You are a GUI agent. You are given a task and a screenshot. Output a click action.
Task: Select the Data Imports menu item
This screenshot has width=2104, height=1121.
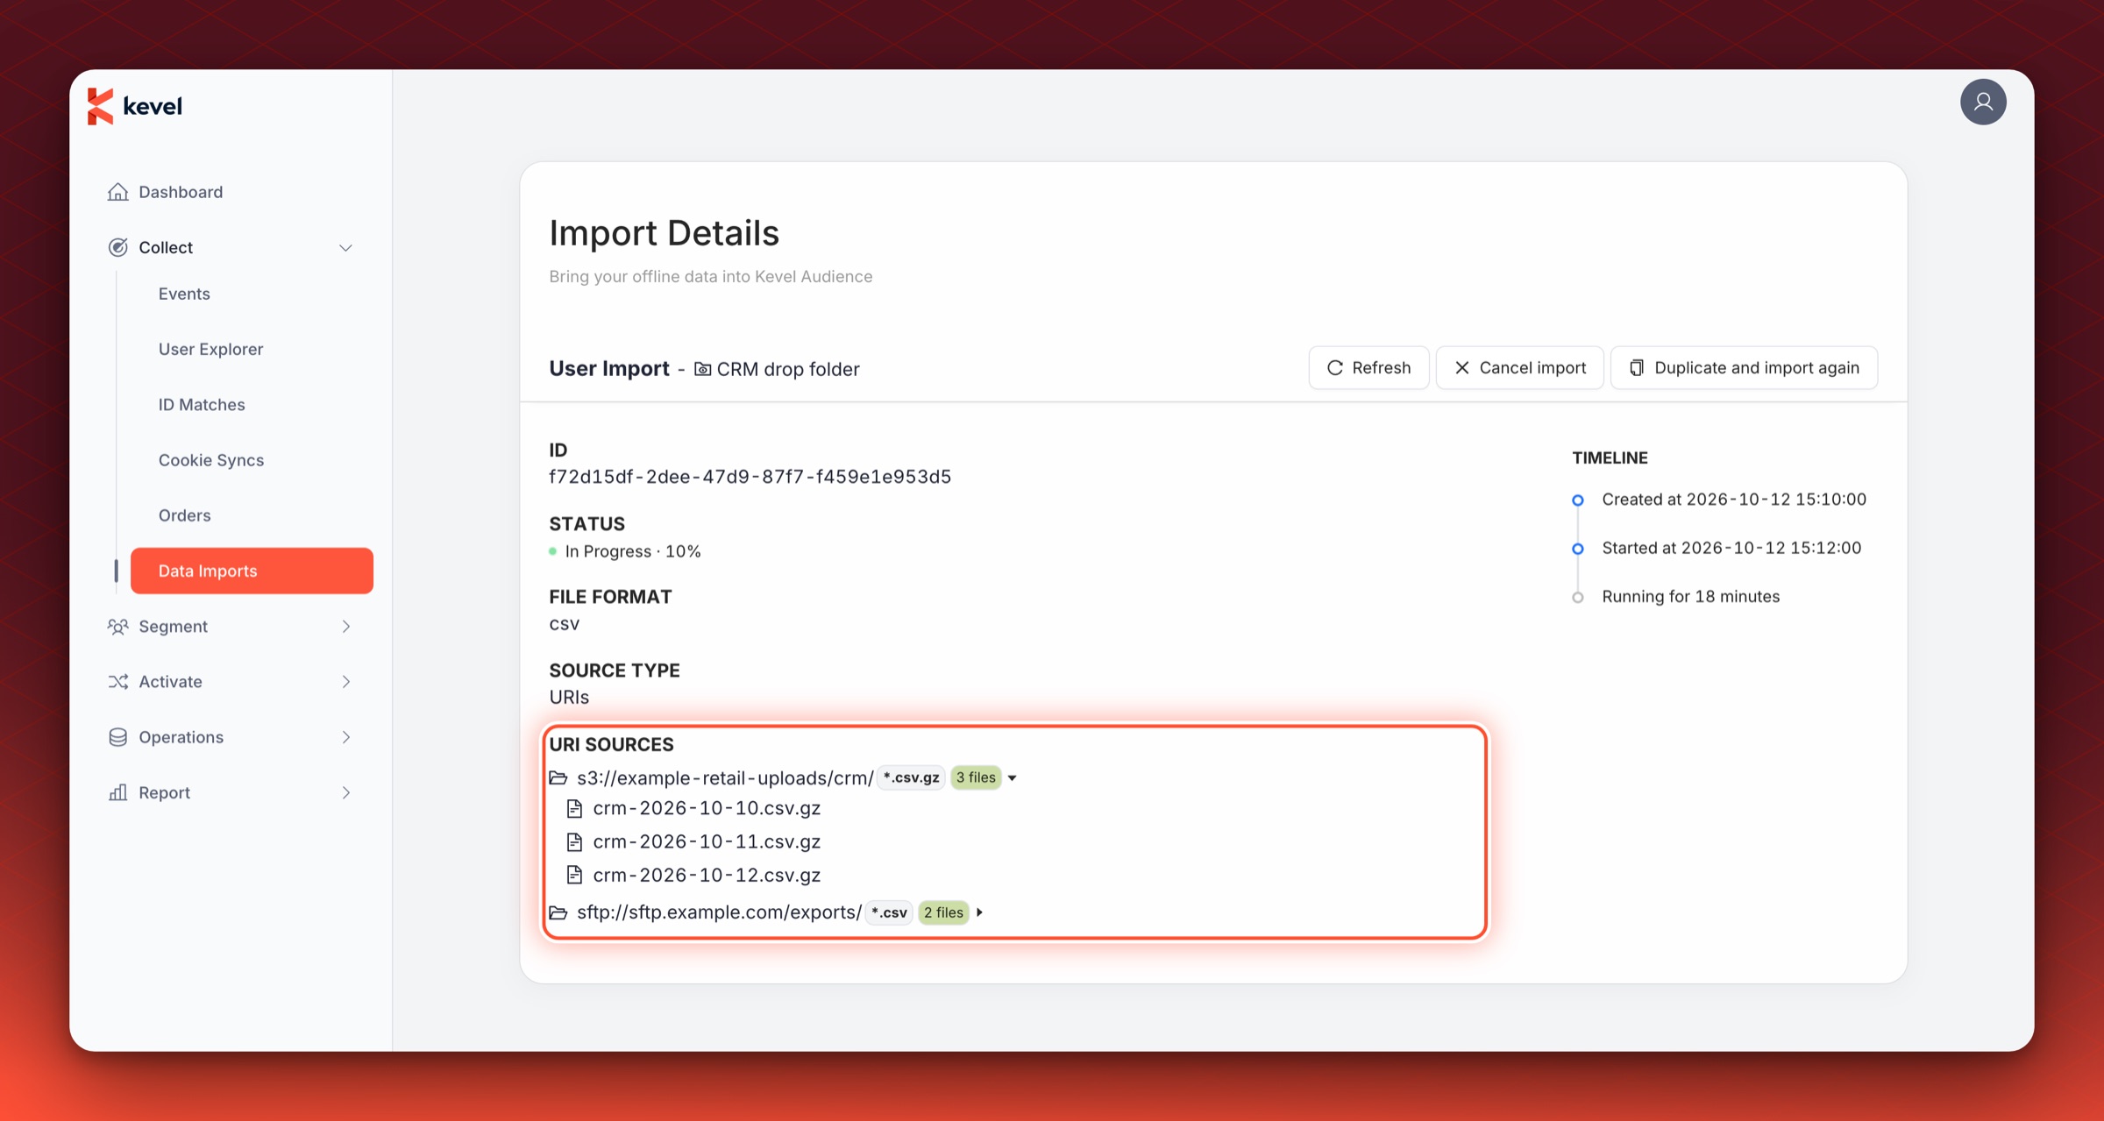(252, 571)
